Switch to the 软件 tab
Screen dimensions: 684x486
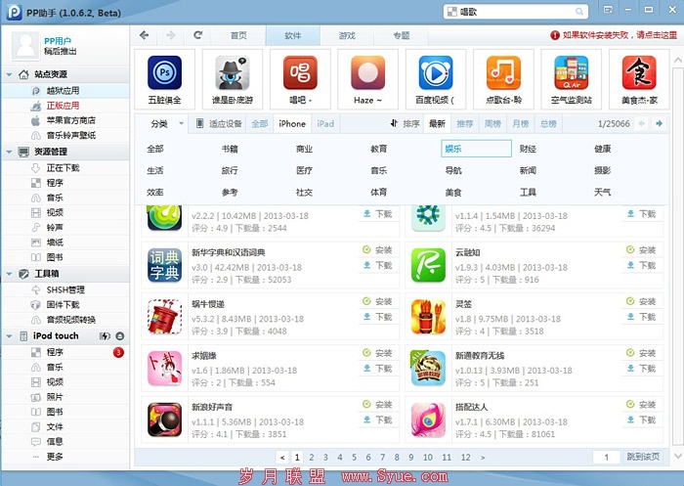293,35
